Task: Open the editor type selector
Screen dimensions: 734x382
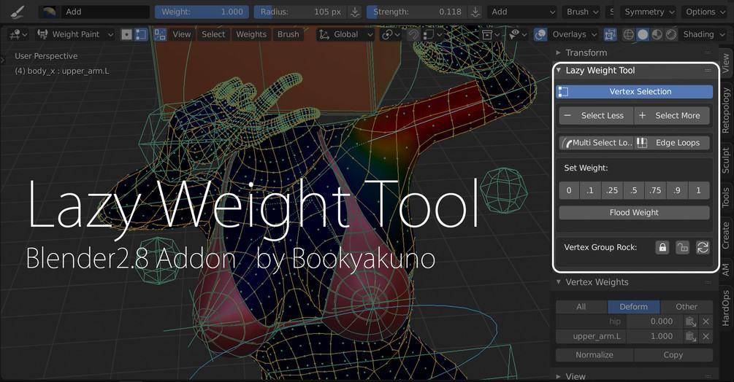Action: 18,34
